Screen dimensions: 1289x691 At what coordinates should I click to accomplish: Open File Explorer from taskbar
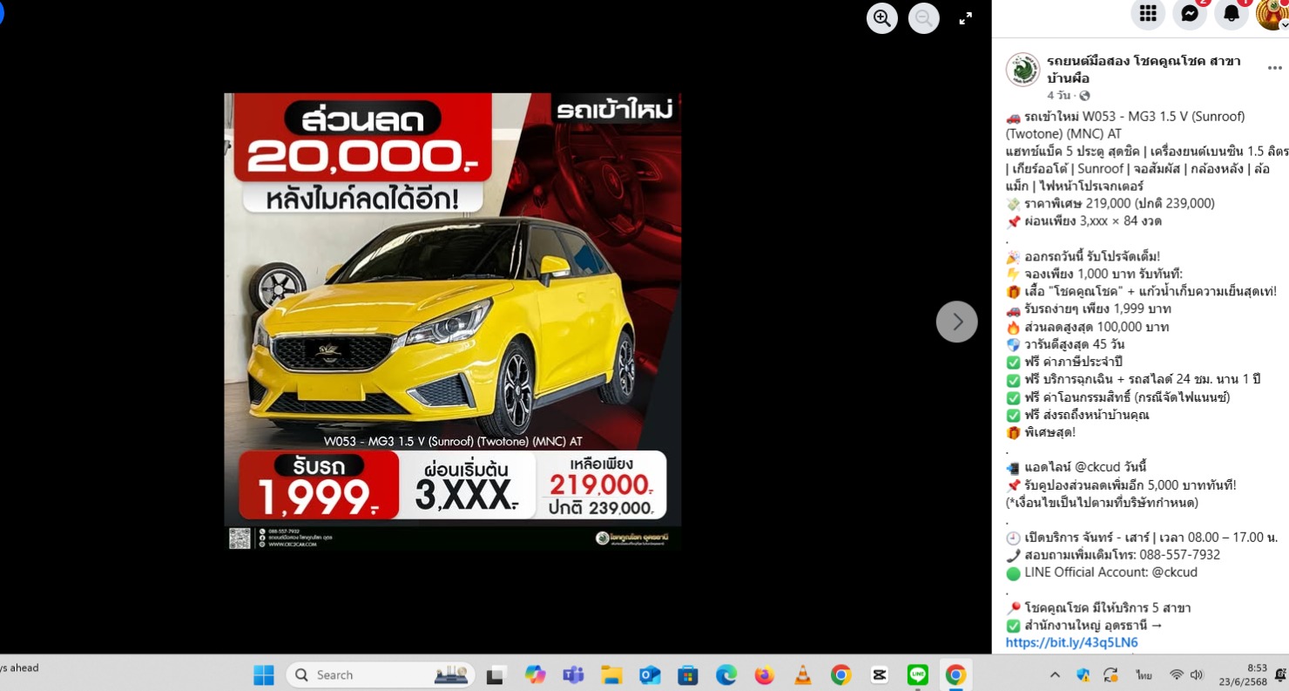click(x=611, y=675)
